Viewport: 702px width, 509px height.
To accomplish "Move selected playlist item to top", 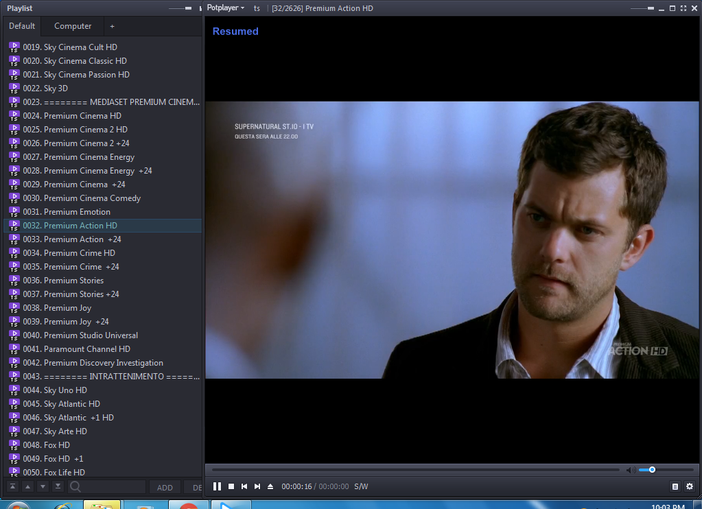I will tap(12, 486).
